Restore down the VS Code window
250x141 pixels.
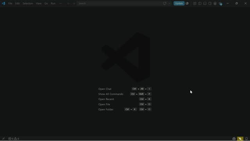(236, 4)
